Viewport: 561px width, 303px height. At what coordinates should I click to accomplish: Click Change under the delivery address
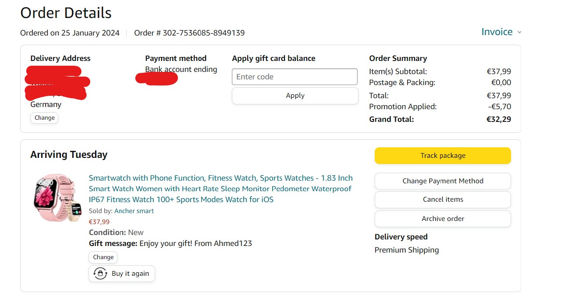(x=45, y=118)
